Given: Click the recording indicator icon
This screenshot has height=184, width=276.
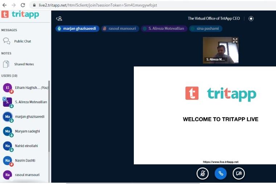Looking at the screenshot, I should (251, 19).
